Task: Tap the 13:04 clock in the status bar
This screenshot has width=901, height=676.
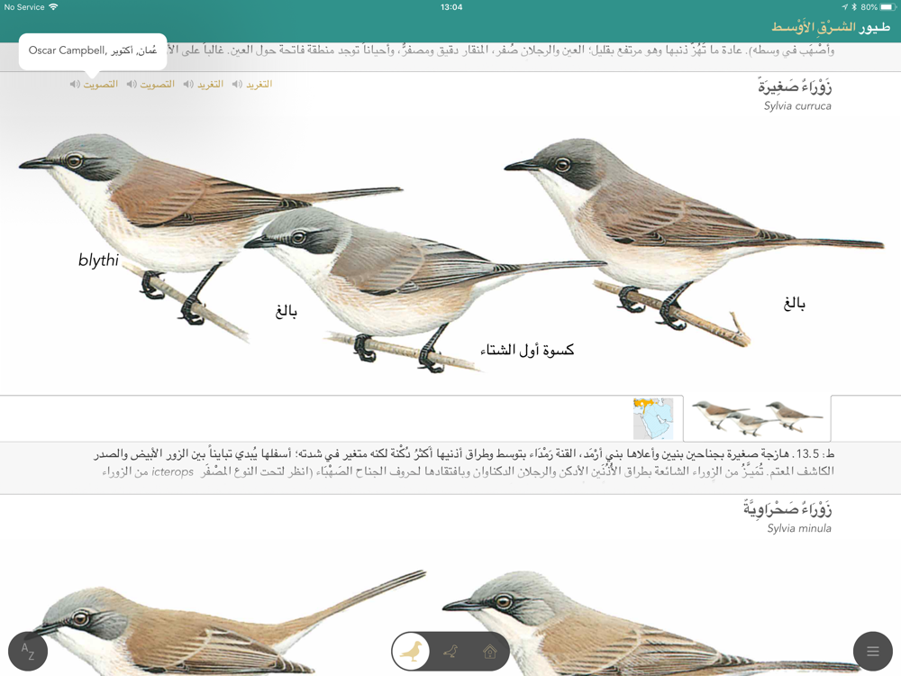Action: [x=451, y=7]
